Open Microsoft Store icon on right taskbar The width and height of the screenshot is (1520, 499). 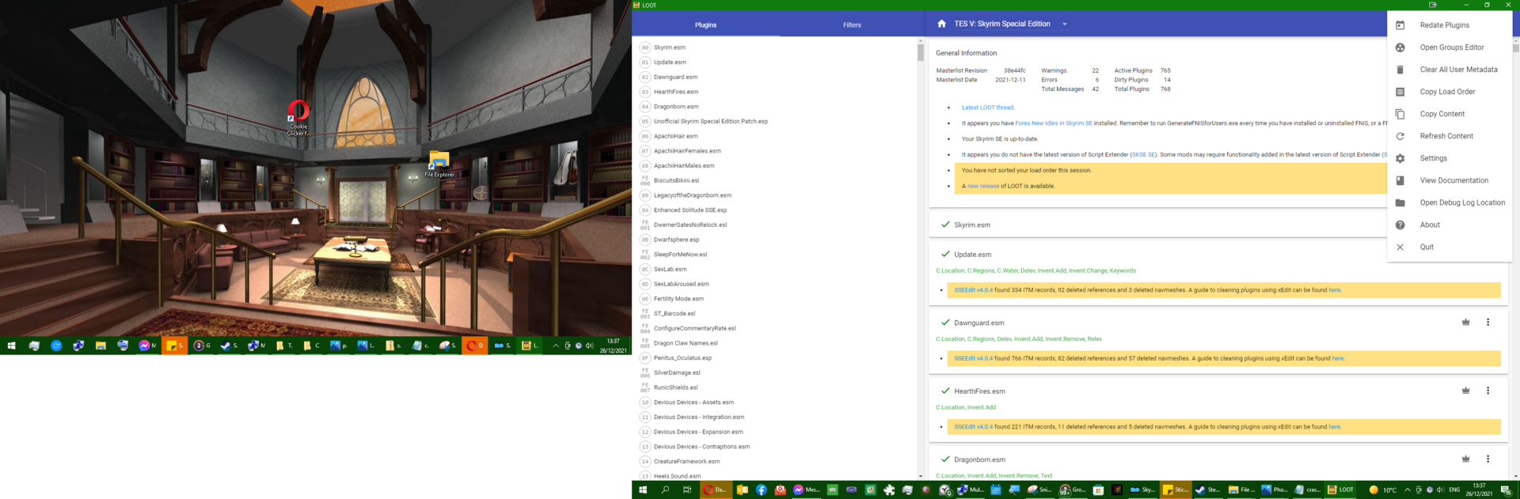point(1098,490)
